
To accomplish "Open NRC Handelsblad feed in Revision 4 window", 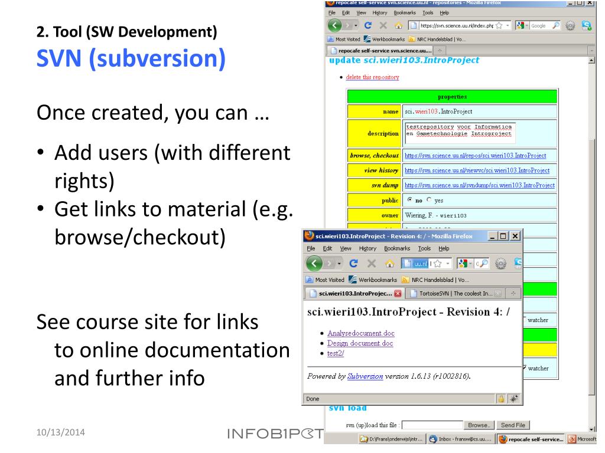I will click(435, 280).
